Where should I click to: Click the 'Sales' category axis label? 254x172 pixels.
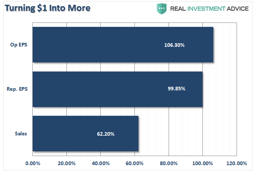coord(21,134)
